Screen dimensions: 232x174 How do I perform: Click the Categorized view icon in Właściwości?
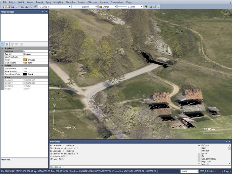pyautogui.click(x=3, y=44)
